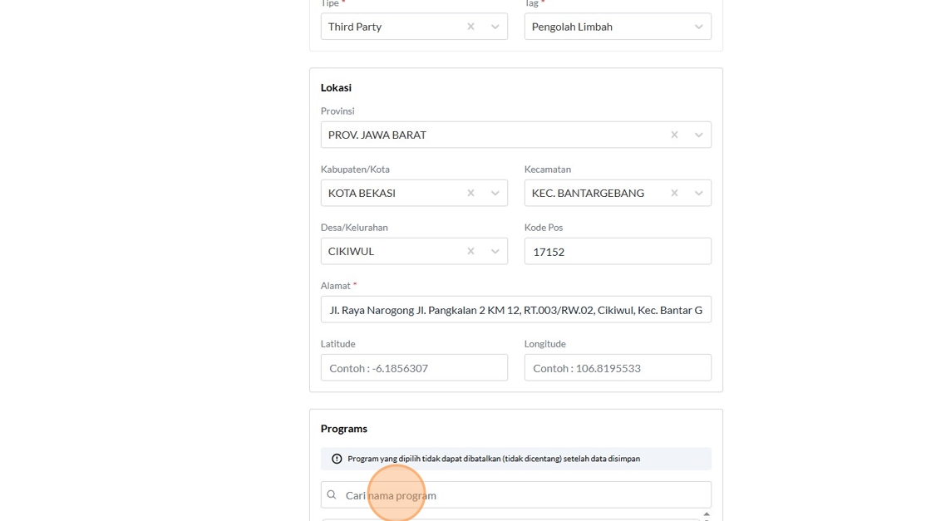Expand the Tipe dropdown chevron
The height and width of the screenshot is (521, 931).
pyautogui.click(x=495, y=27)
